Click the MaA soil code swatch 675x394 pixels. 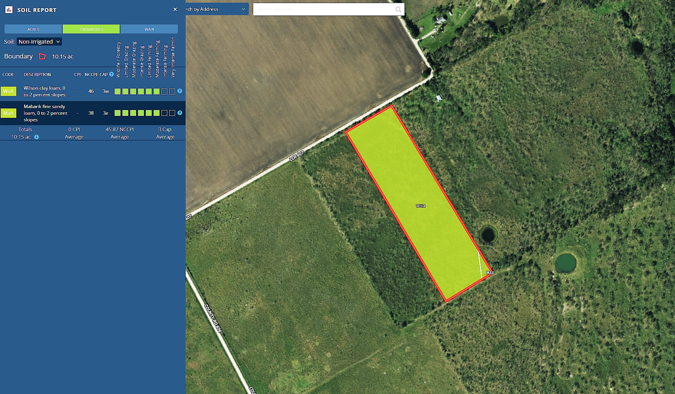coord(8,113)
